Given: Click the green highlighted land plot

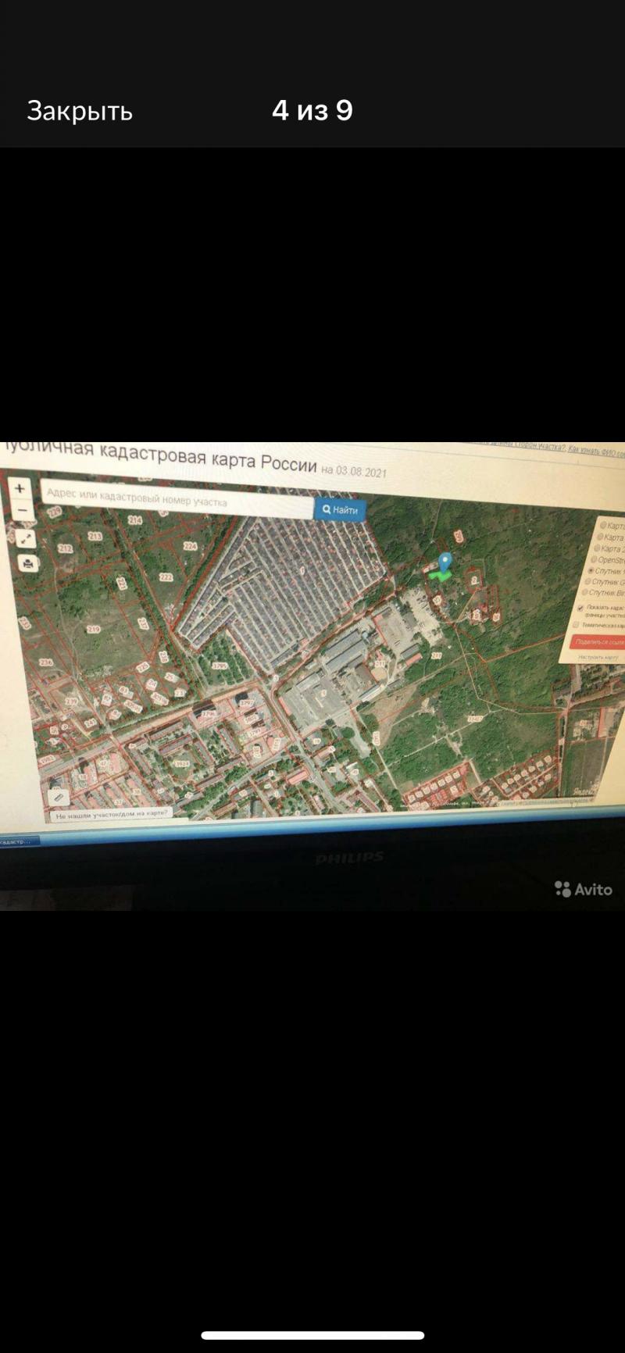Looking at the screenshot, I should tap(441, 576).
